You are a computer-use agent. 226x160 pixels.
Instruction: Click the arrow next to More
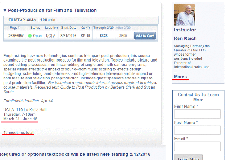[x=186, y=77]
